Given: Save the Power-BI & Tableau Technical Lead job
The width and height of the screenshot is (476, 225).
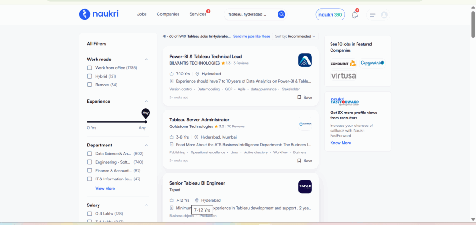Looking at the screenshot, I should [x=304, y=97].
